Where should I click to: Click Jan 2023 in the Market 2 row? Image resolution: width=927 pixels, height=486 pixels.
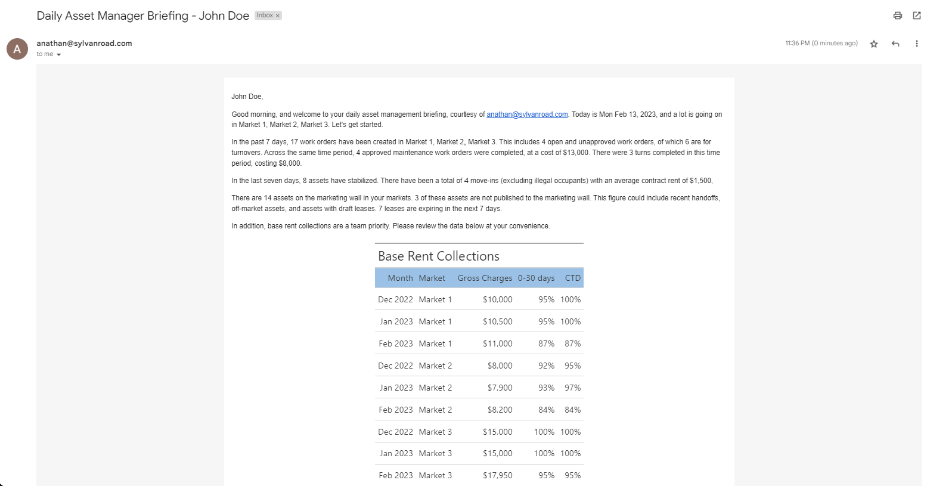(x=396, y=388)
